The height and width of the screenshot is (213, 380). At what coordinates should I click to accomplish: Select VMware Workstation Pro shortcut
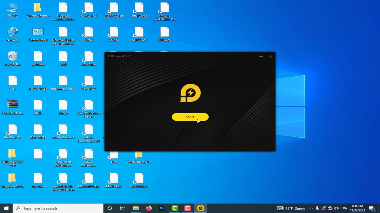164,12
